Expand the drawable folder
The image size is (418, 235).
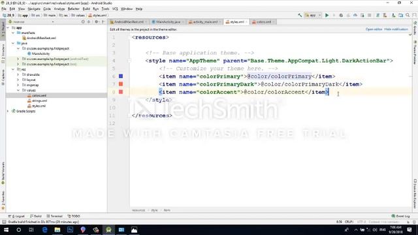coord(18,74)
